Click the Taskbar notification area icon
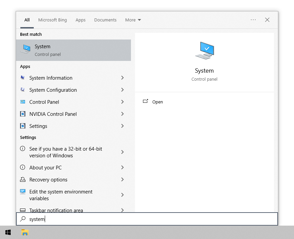The height and width of the screenshot is (239, 294). [x=23, y=210]
